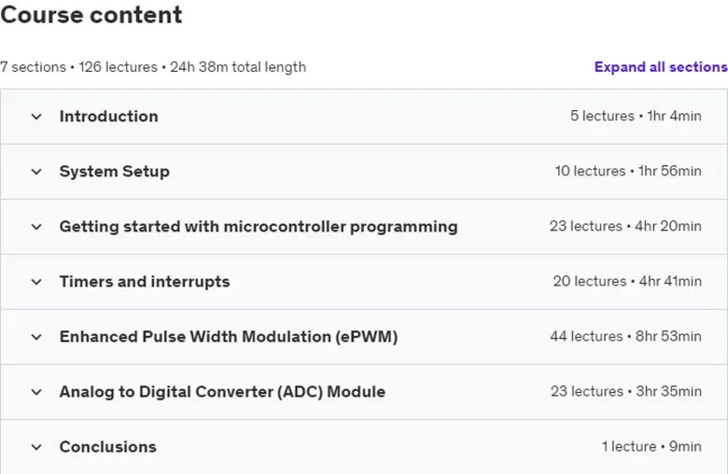
Task: Open the Timers and interrupts chevron
Action: coord(36,282)
